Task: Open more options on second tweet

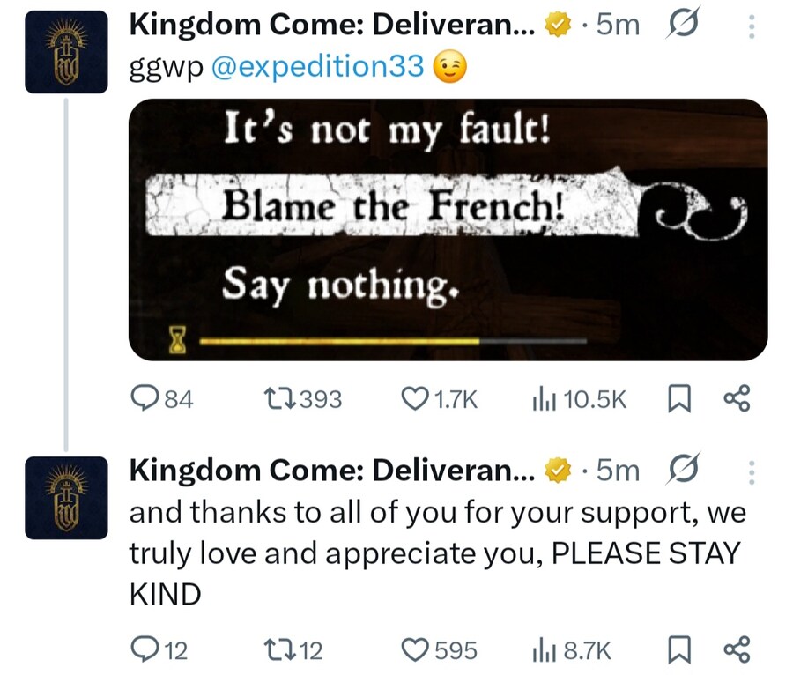Action: [x=752, y=473]
